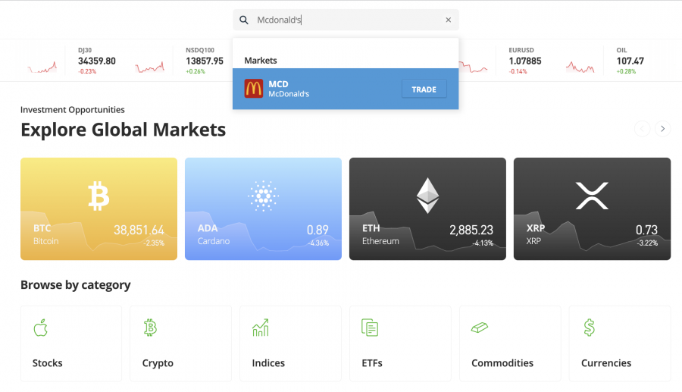Click the Commodities gold bar icon
This screenshot has width=682, height=392.
[x=480, y=328]
